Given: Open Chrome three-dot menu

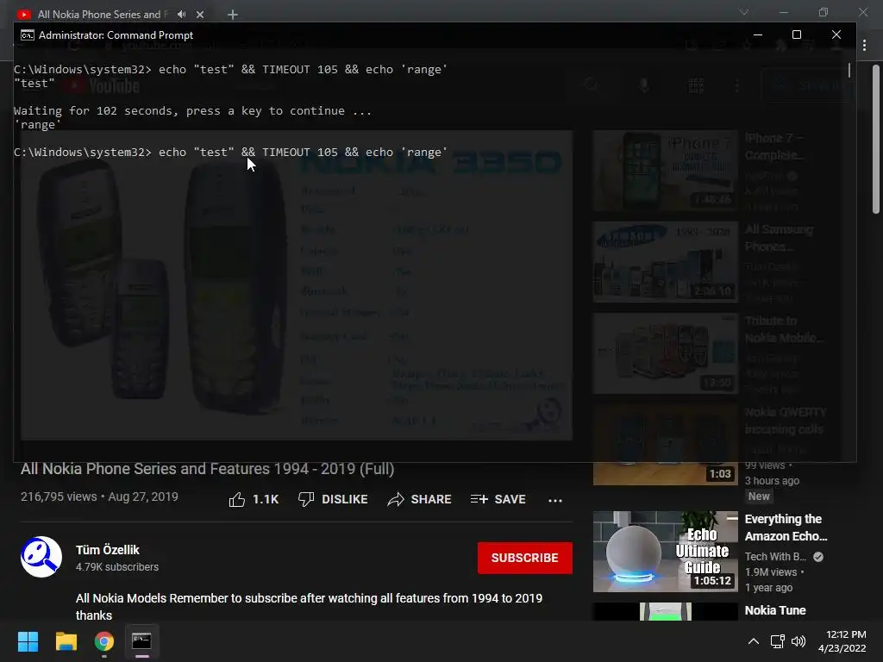Looking at the screenshot, I should pos(864,46).
